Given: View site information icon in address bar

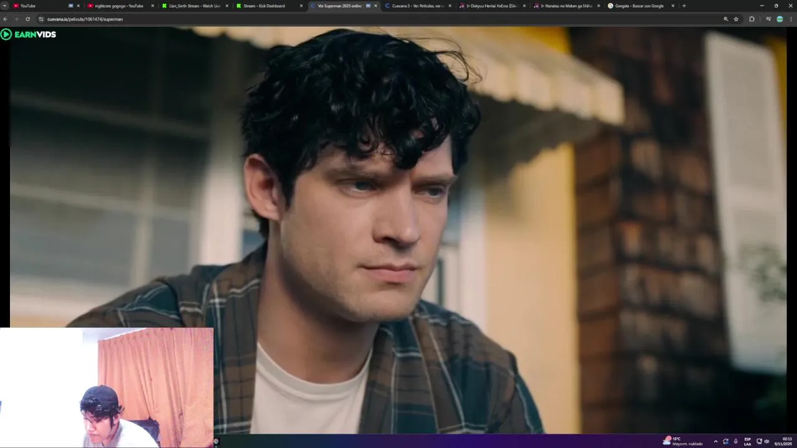Looking at the screenshot, I should tap(41, 19).
